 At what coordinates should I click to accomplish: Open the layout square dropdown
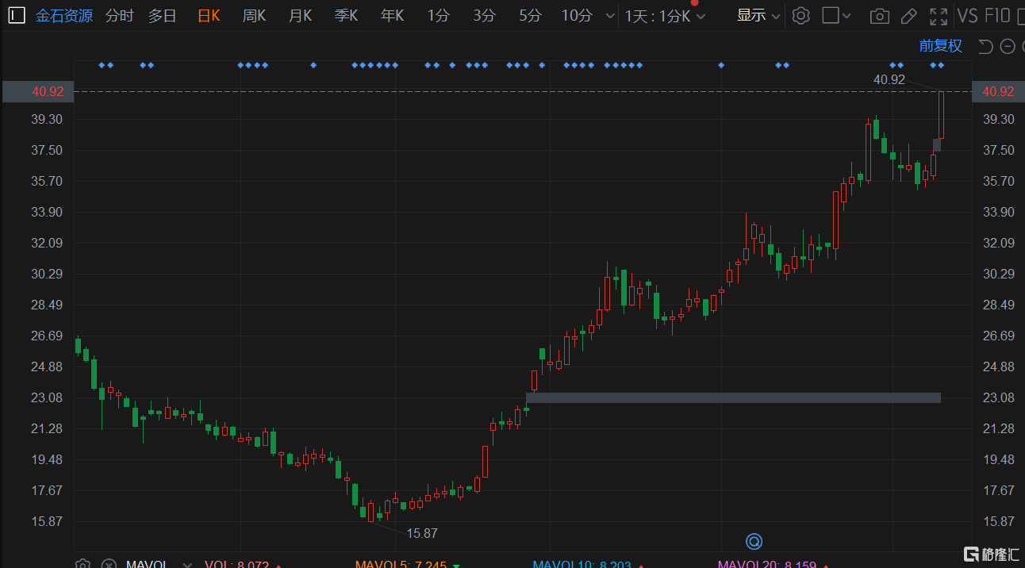click(x=836, y=15)
